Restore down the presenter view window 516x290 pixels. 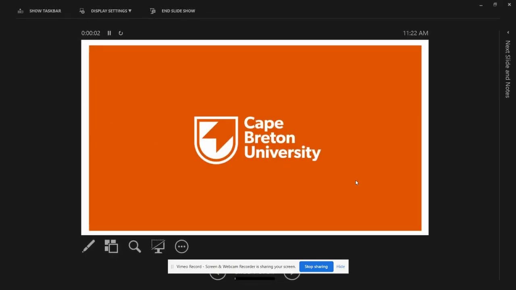[x=495, y=5]
